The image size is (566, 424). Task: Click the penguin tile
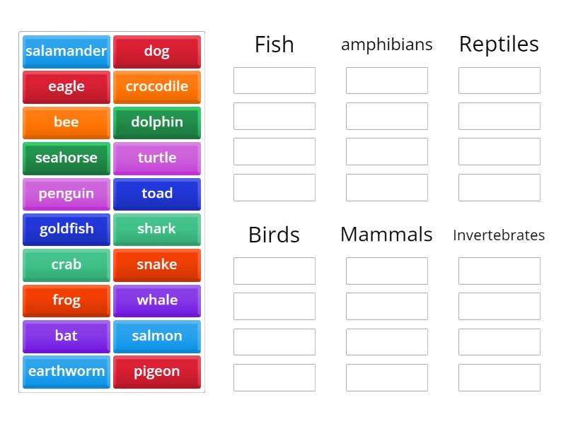(x=66, y=194)
